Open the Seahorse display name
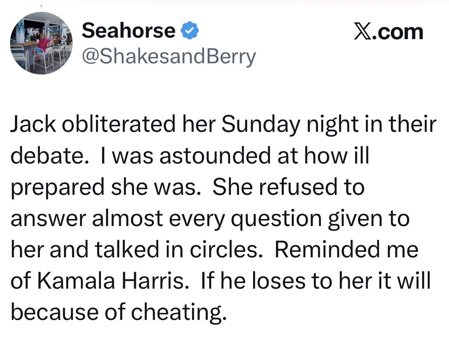Image resolution: width=449 pixels, height=343 pixels. (129, 30)
